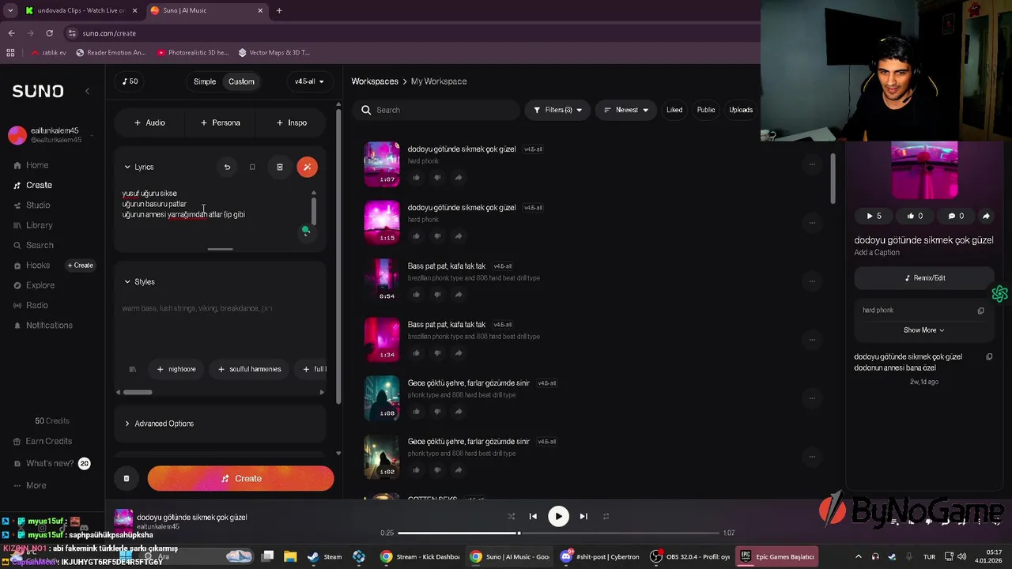This screenshot has height=569, width=1012.
Task: Open the Newest sort dropdown
Action: (x=627, y=110)
